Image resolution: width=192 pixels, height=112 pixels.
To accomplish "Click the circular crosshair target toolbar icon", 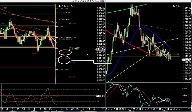I will [x=88, y=1].
